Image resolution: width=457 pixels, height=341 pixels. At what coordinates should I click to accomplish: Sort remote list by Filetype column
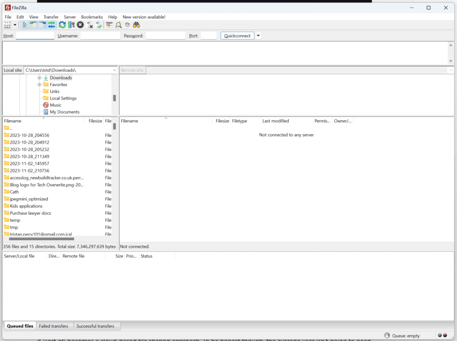coord(245,121)
